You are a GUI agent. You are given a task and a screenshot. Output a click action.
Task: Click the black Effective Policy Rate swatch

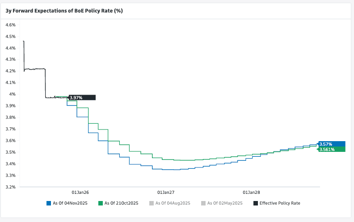pyautogui.click(x=256, y=203)
